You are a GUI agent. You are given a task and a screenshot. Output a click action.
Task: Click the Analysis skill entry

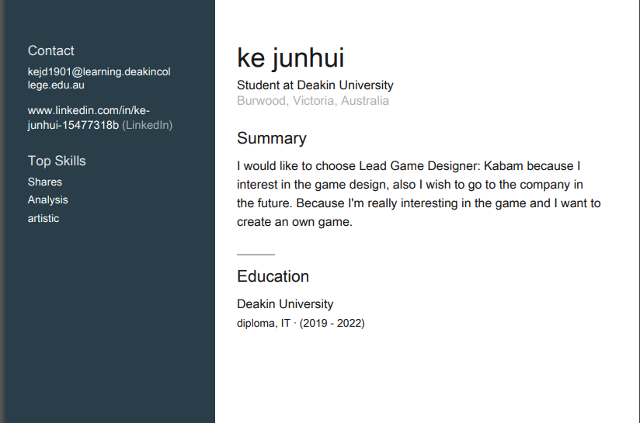click(x=48, y=199)
